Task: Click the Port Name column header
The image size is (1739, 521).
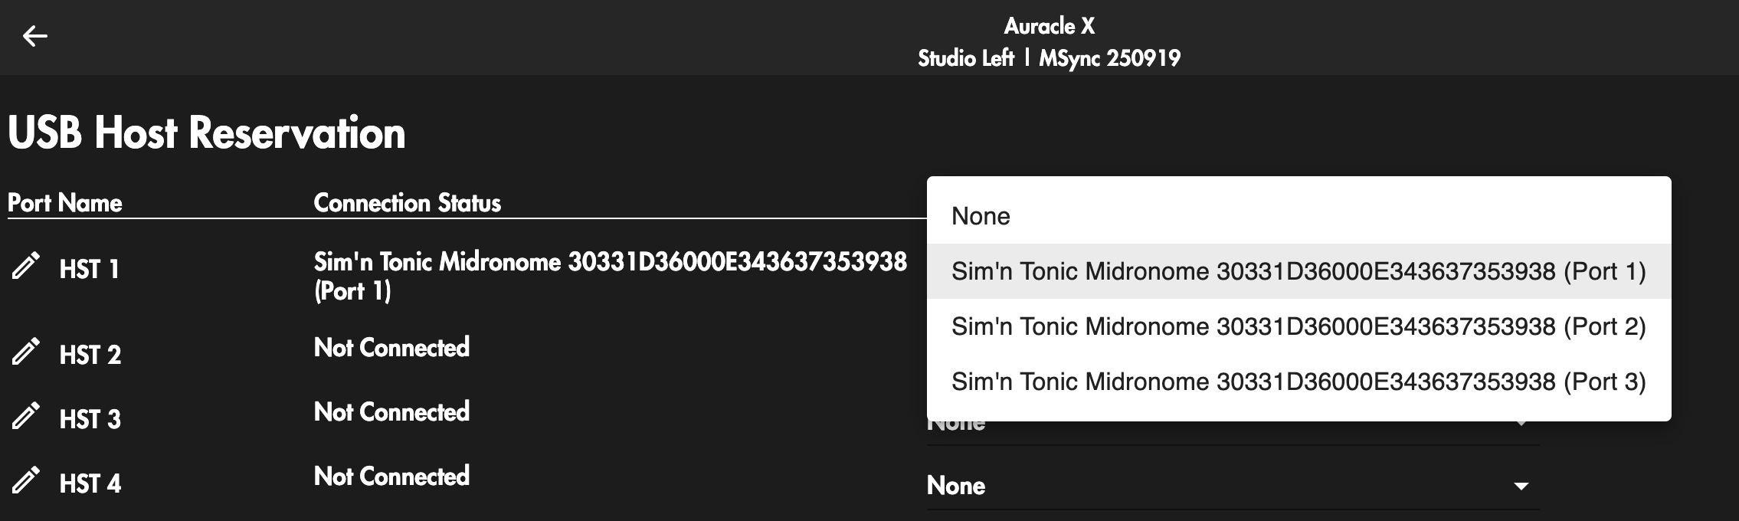Action: 65,203
